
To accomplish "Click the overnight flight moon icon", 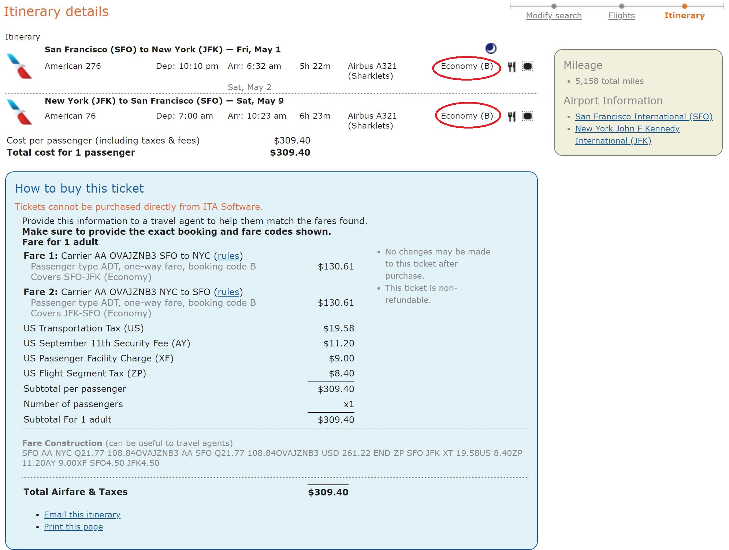I will (491, 48).
